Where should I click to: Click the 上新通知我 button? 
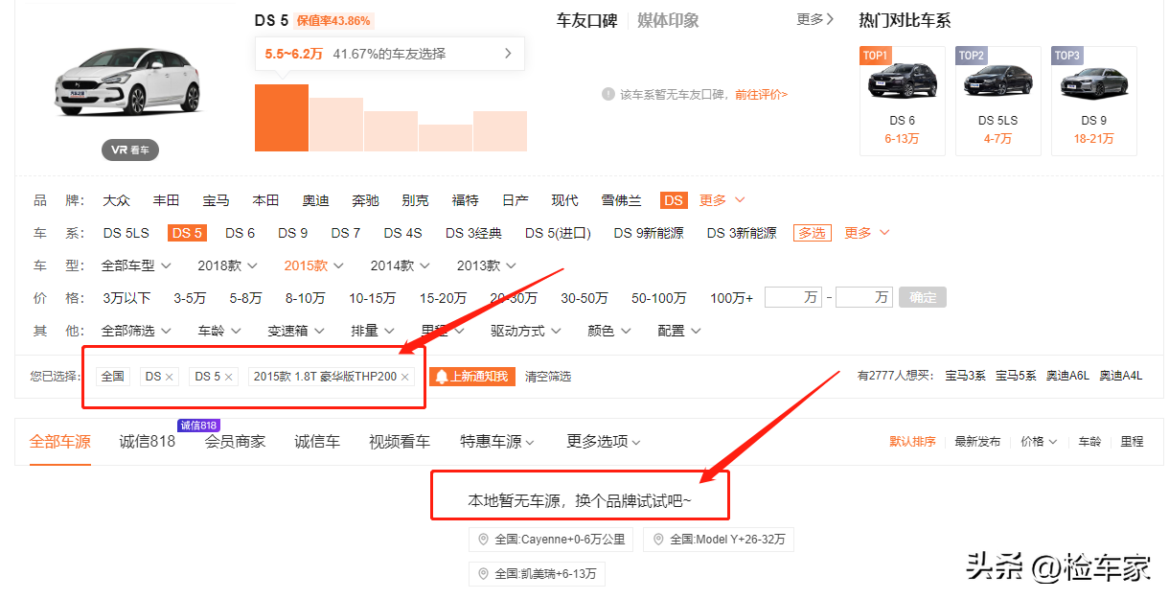click(471, 377)
